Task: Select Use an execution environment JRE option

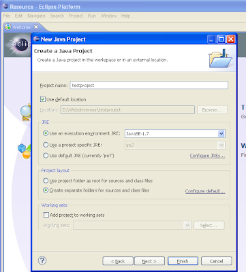Action: point(46,133)
